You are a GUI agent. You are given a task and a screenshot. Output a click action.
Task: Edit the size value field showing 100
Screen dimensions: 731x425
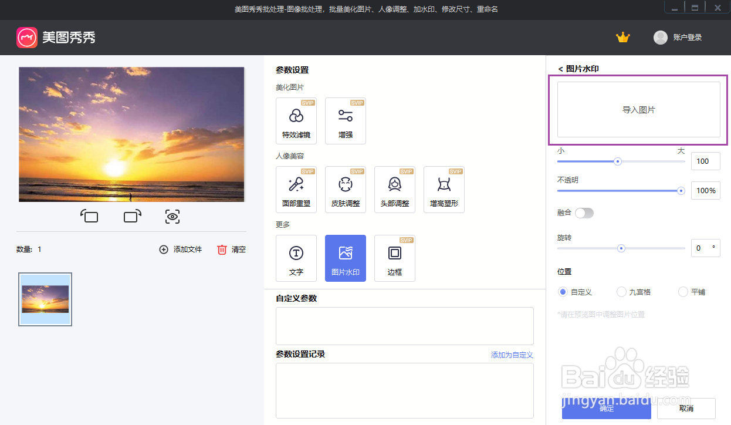[x=706, y=161]
